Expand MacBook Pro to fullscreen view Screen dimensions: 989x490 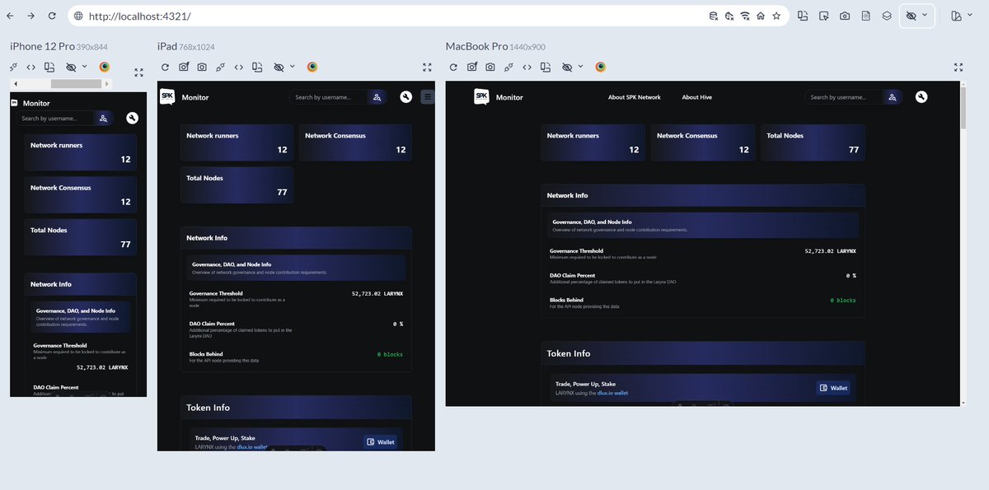959,67
